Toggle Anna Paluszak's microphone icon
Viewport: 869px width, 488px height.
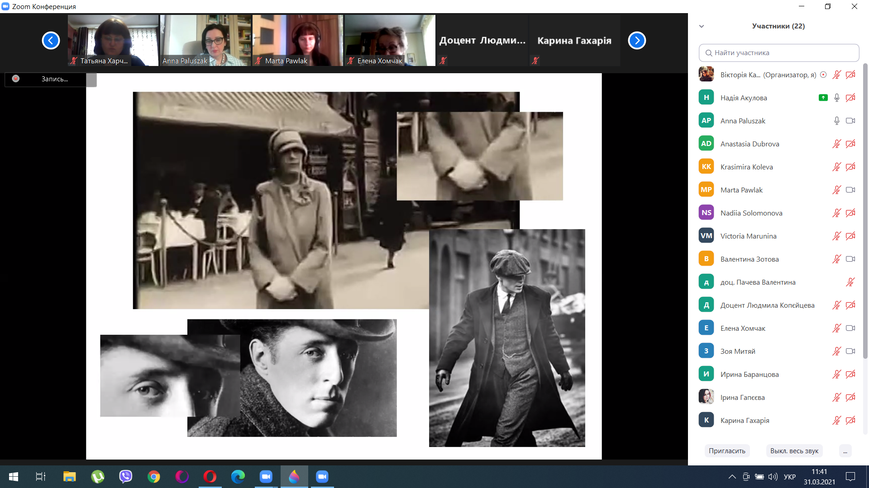[x=836, y=121]
